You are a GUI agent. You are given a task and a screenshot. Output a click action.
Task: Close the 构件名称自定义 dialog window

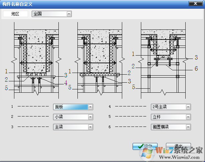pyautogui.click(x=195, y=3)
